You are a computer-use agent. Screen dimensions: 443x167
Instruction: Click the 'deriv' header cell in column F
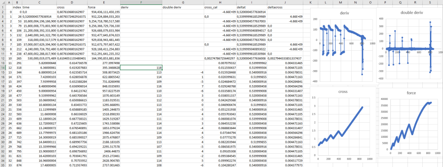(x=141, y=7)
